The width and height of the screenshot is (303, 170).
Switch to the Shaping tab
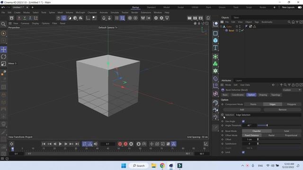[x=263, y=95]
